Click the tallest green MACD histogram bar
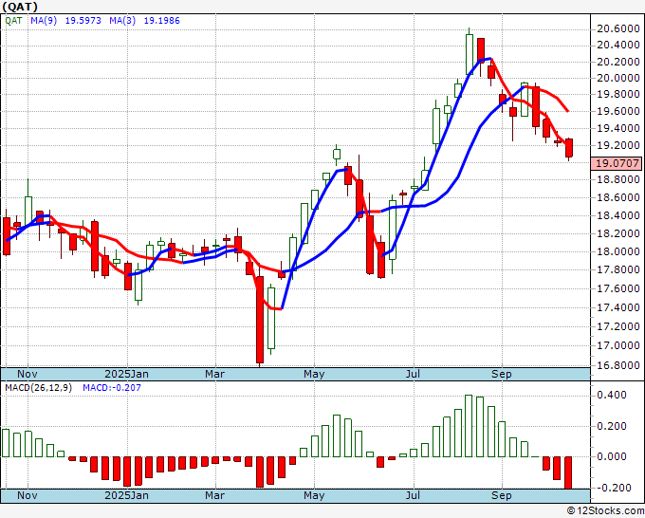 [x=469, y=426]
